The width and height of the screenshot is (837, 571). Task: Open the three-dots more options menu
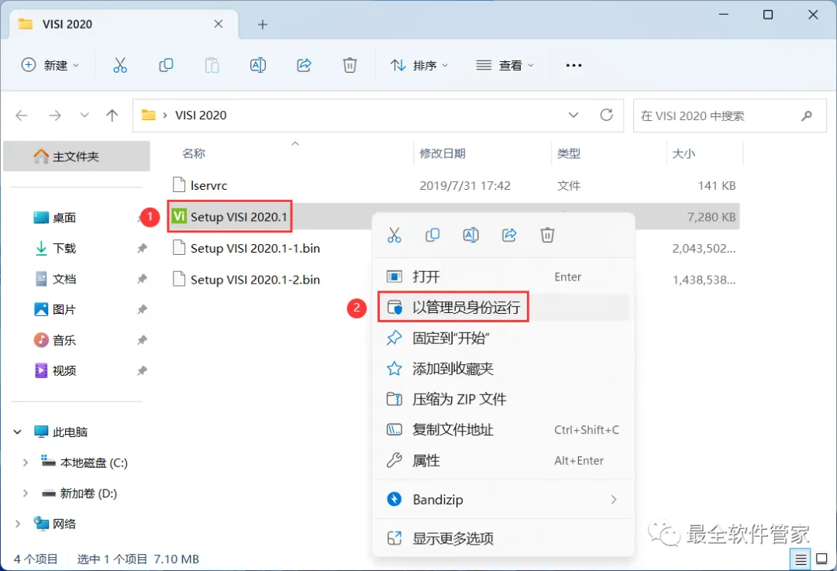573,65
